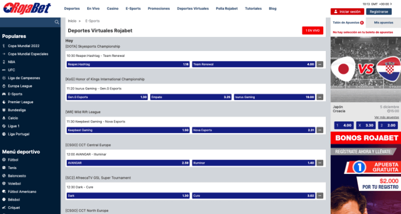Click the Baloncesto icon

point(4,175)
